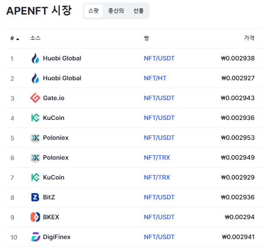Open the NFT/HT pair link
Screen dimensions: 263x247
[155, 78]
